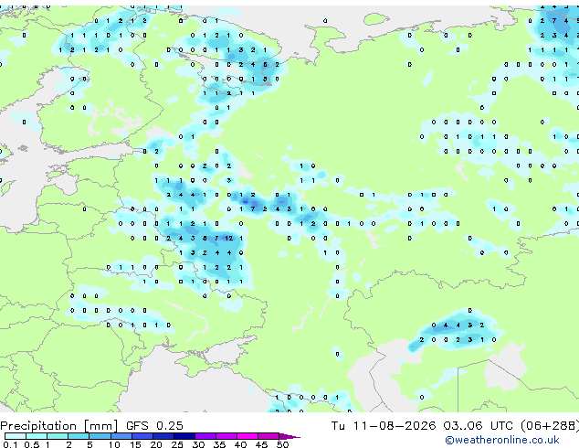The height and width of the screenshot is (448, 579).
Task: Click the '0.1' legend scale label
Action: (10, 444)
